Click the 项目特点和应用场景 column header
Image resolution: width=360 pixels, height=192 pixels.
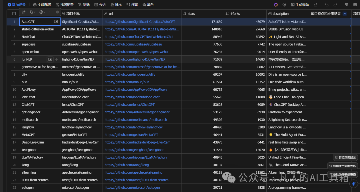point(330,14)
